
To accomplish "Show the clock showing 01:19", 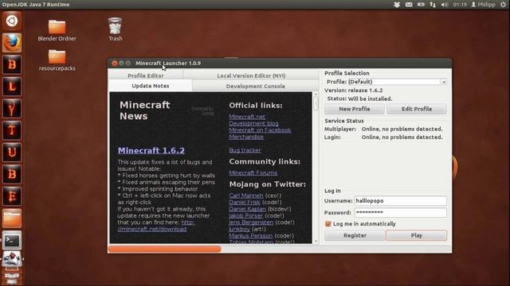I will click(460, 5).
